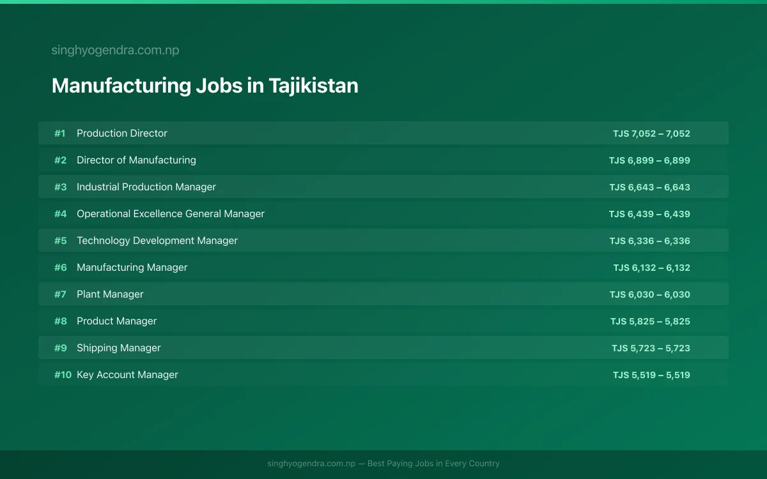Select the Product Manager job title
The image size is (767, 479).
[x=116, y=321]
